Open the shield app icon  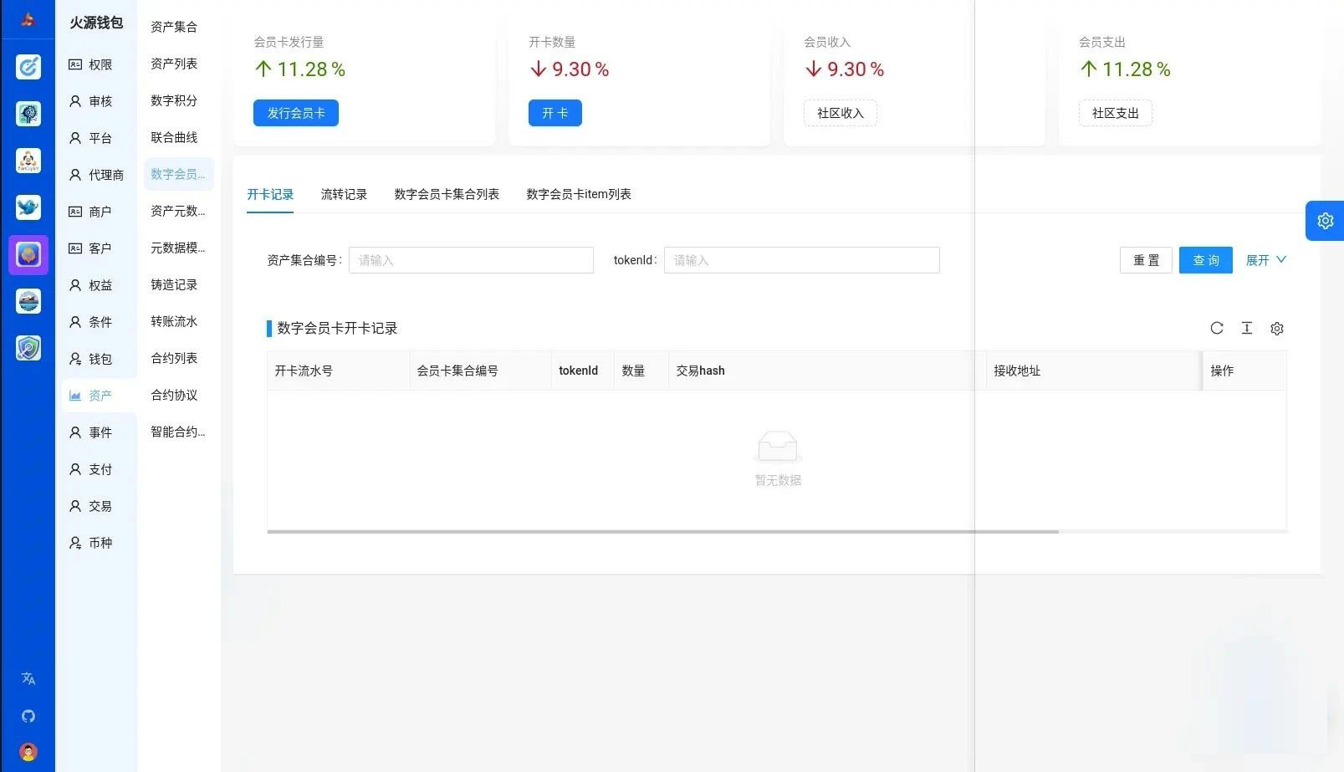28,348
